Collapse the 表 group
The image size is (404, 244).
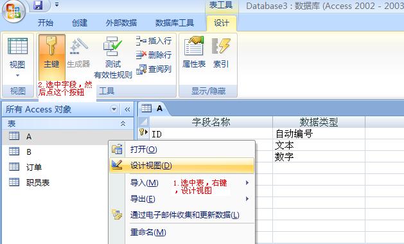[x=123, y=124]
